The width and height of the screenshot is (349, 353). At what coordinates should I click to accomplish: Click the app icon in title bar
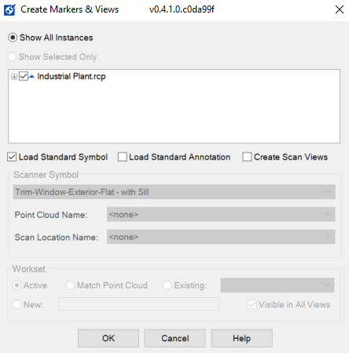[9, 10]
